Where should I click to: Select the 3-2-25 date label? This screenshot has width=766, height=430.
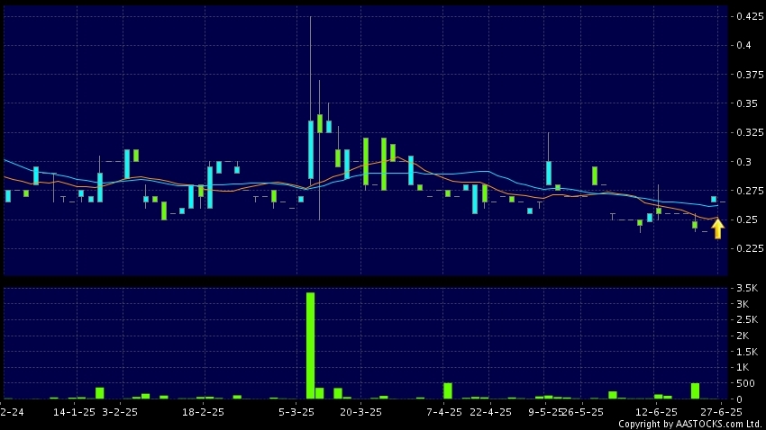[x=120, y=412]
